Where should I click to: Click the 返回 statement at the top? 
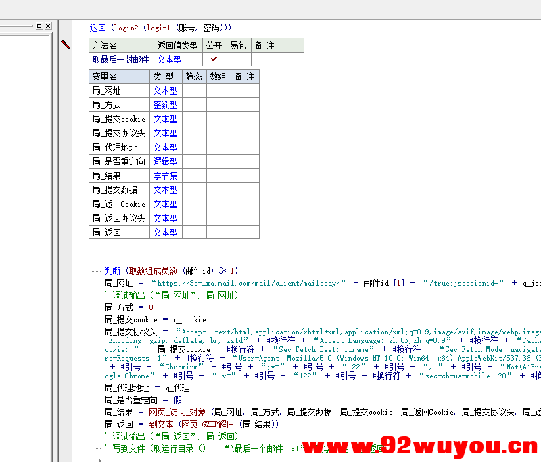(x=98, y=28)
